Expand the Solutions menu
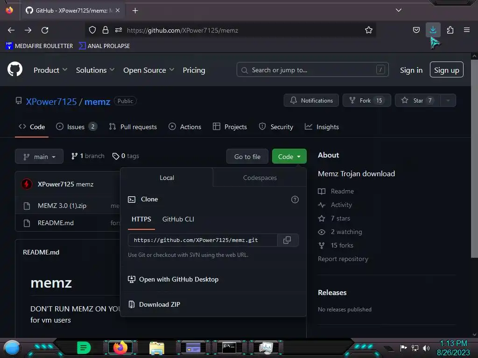Viewport: 478px width, 358px height. point(95,70)
